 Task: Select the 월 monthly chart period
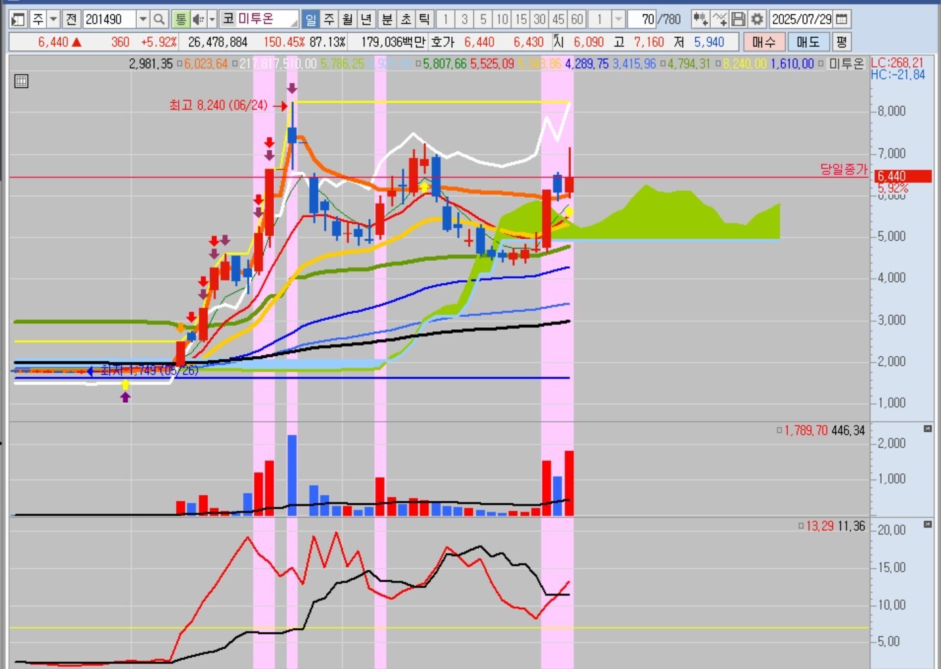[349, 19]
